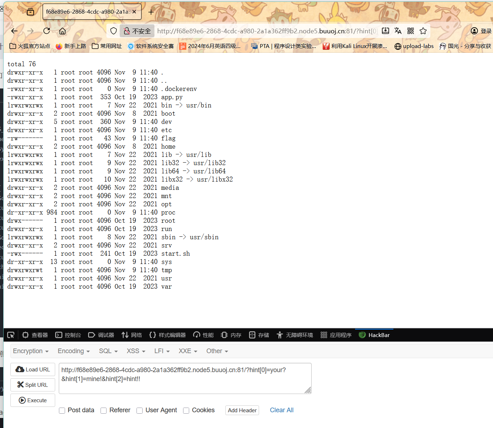Expand the LFI dropdown

click(x=162, y=351)
